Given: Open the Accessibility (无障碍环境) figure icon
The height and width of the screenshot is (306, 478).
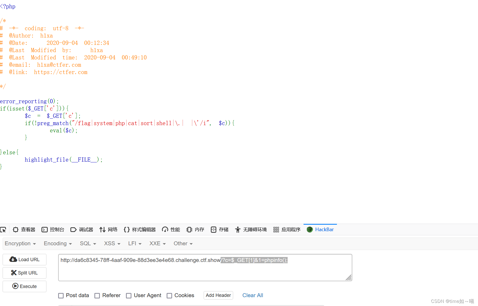Looking at the screenshot, I should pos(238,230).
